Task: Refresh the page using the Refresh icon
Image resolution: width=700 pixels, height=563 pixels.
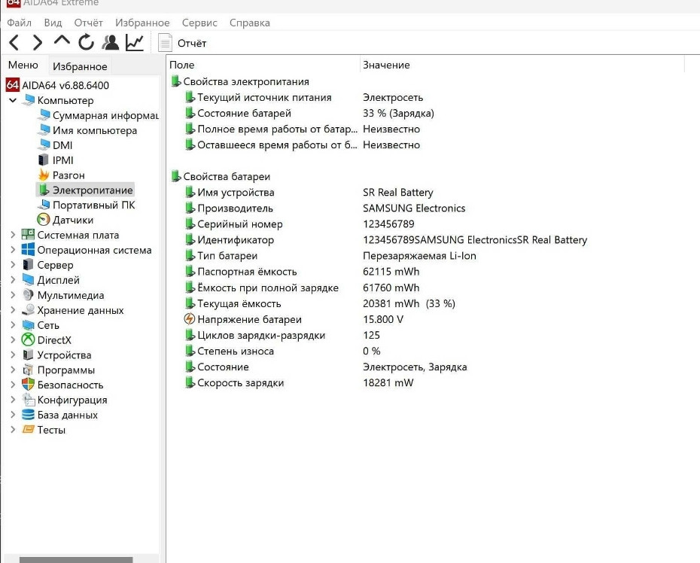Action: pyautogui.click(x=87, y=43)
